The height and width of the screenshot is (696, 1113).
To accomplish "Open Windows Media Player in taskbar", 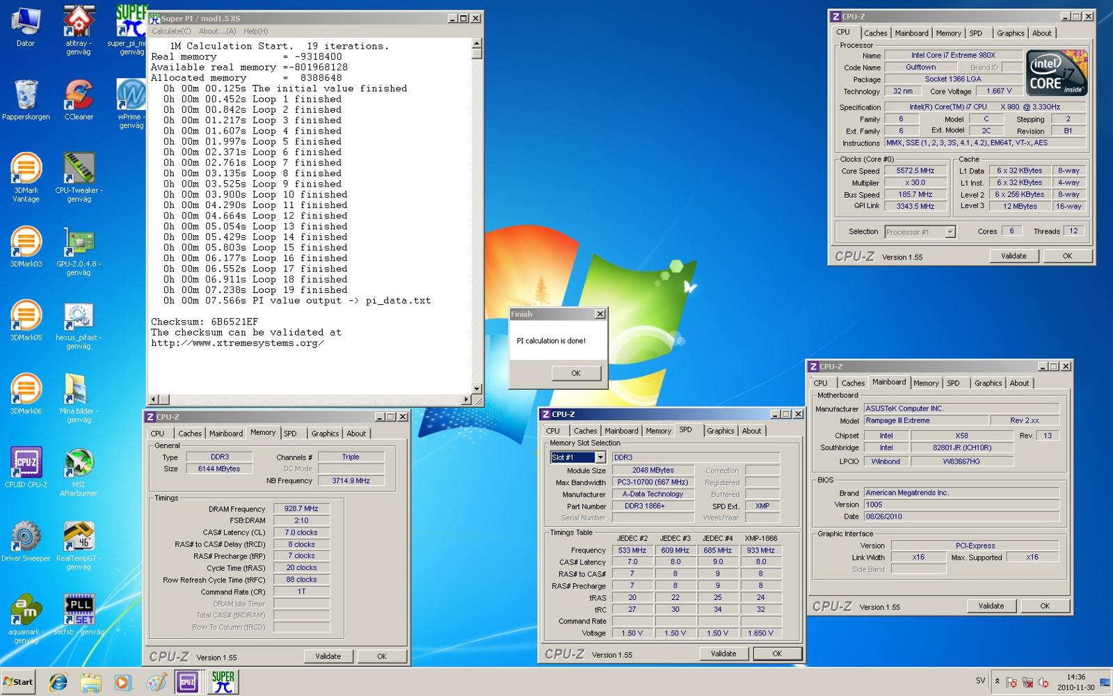I will (122, 682).
